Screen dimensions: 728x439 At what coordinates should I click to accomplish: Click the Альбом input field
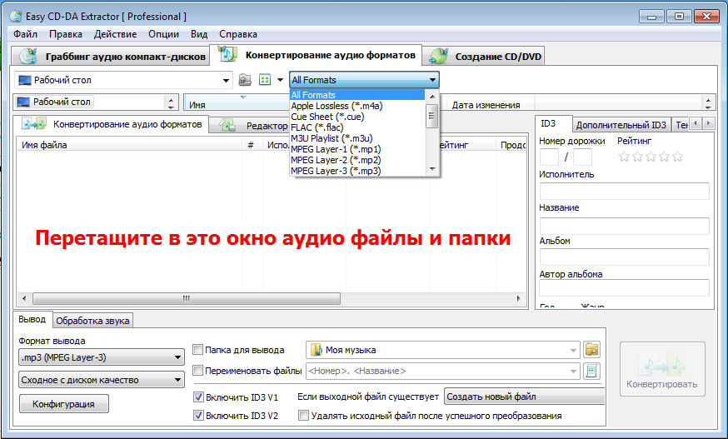point(625,257)
